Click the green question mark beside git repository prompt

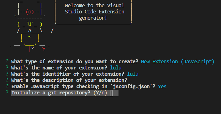[7, 93]
